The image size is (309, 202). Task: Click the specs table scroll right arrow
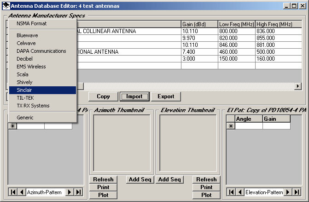[x=298, y=86]
